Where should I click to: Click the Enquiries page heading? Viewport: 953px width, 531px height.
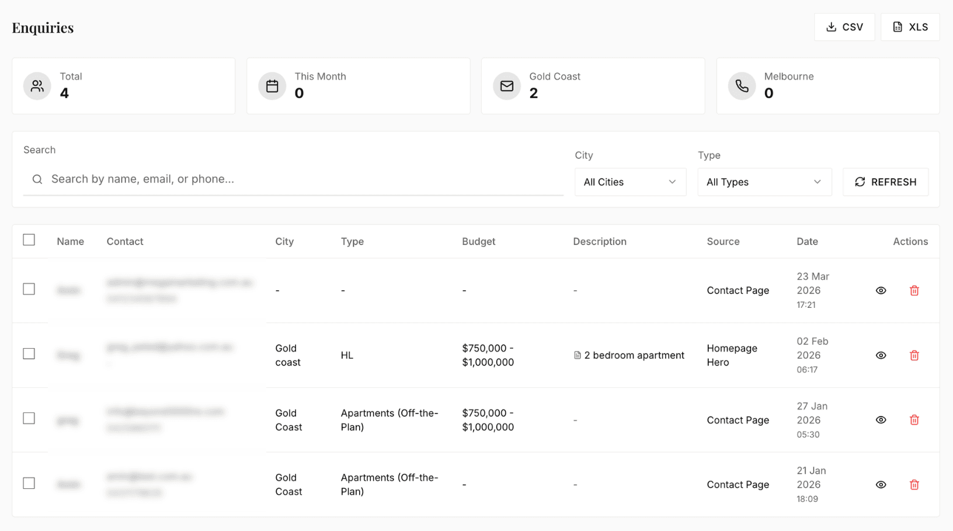(43, 27)
